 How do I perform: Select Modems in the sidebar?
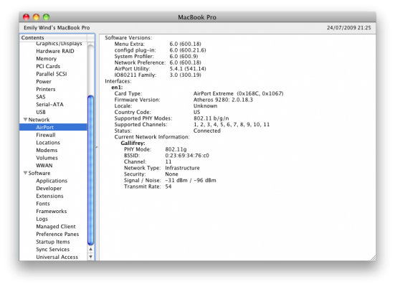pos(47,150)
